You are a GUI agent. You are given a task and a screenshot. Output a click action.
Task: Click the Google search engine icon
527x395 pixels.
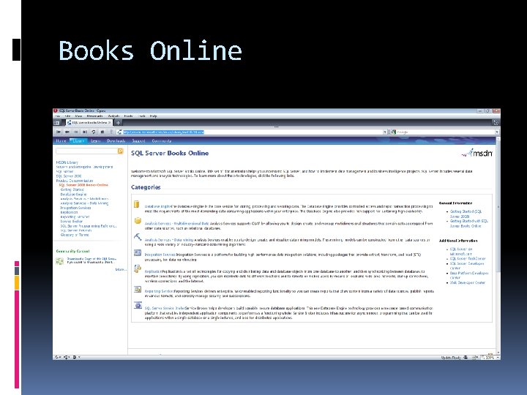(x=394, y=132)
